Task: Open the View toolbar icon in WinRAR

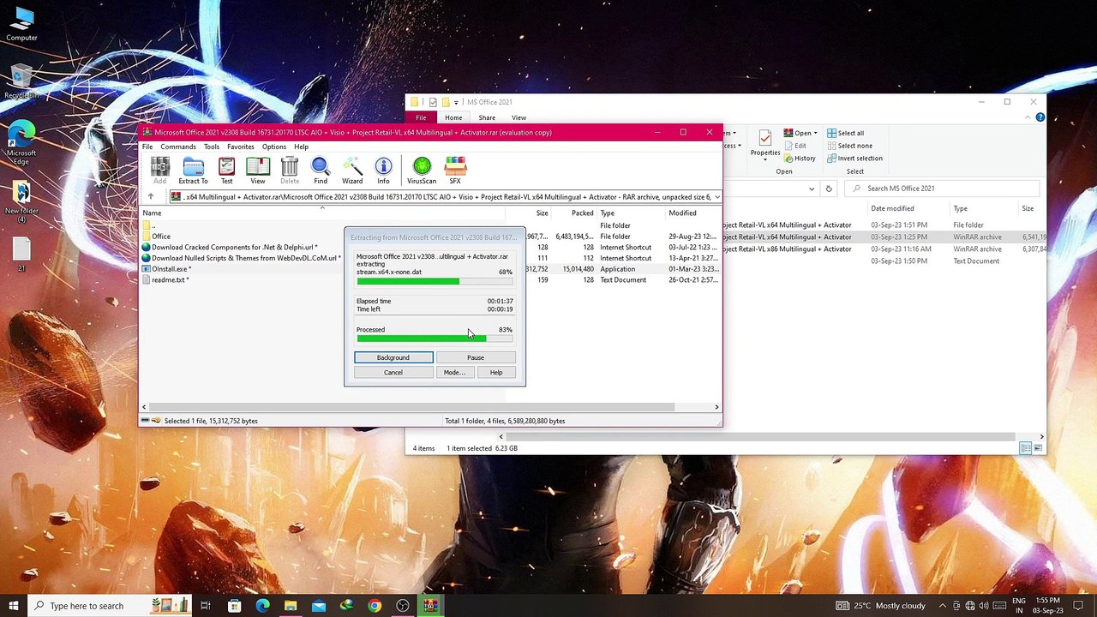Action: click(257, 171)
